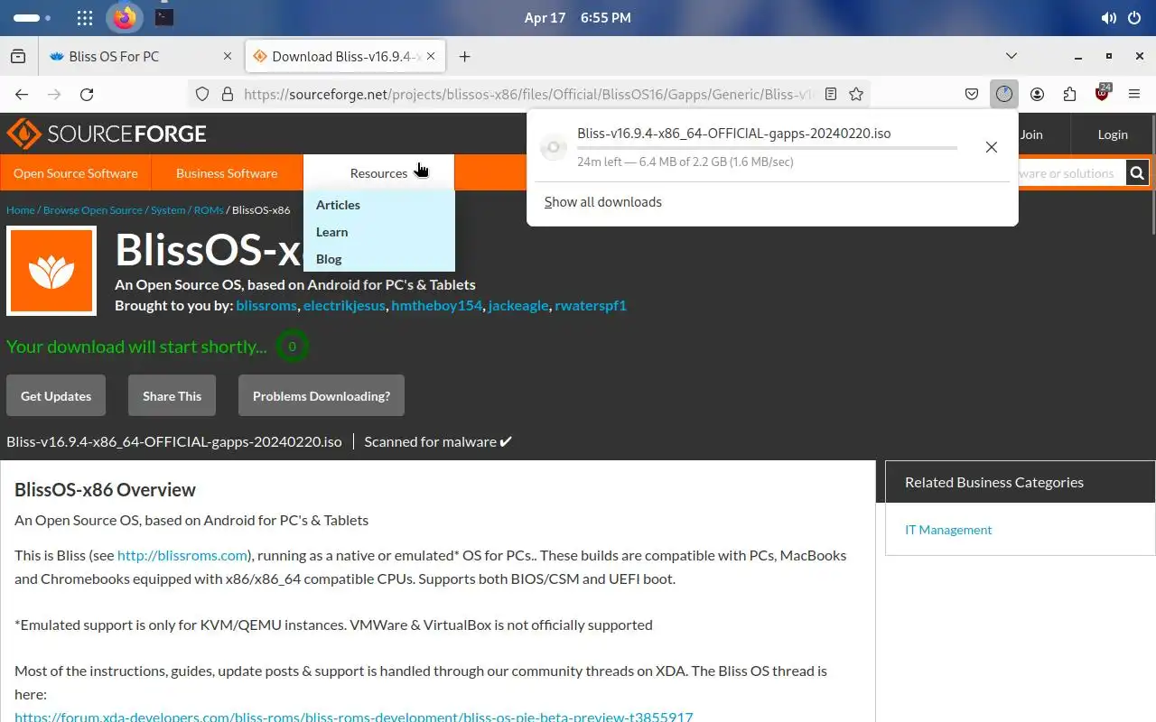Choose Articles from Resources menu
The width and height of the screenshot is (1156, 722).
pos(338,205)
